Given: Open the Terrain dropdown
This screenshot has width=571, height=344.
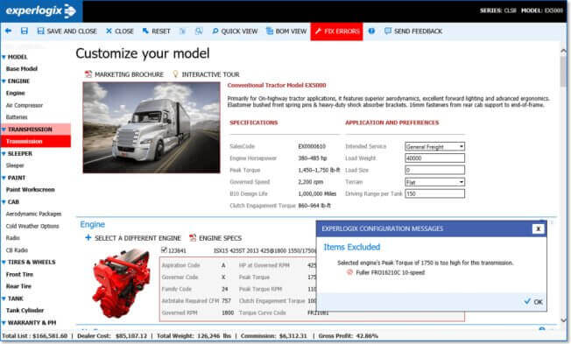Looking at the screenshot, I should (434, 182).
